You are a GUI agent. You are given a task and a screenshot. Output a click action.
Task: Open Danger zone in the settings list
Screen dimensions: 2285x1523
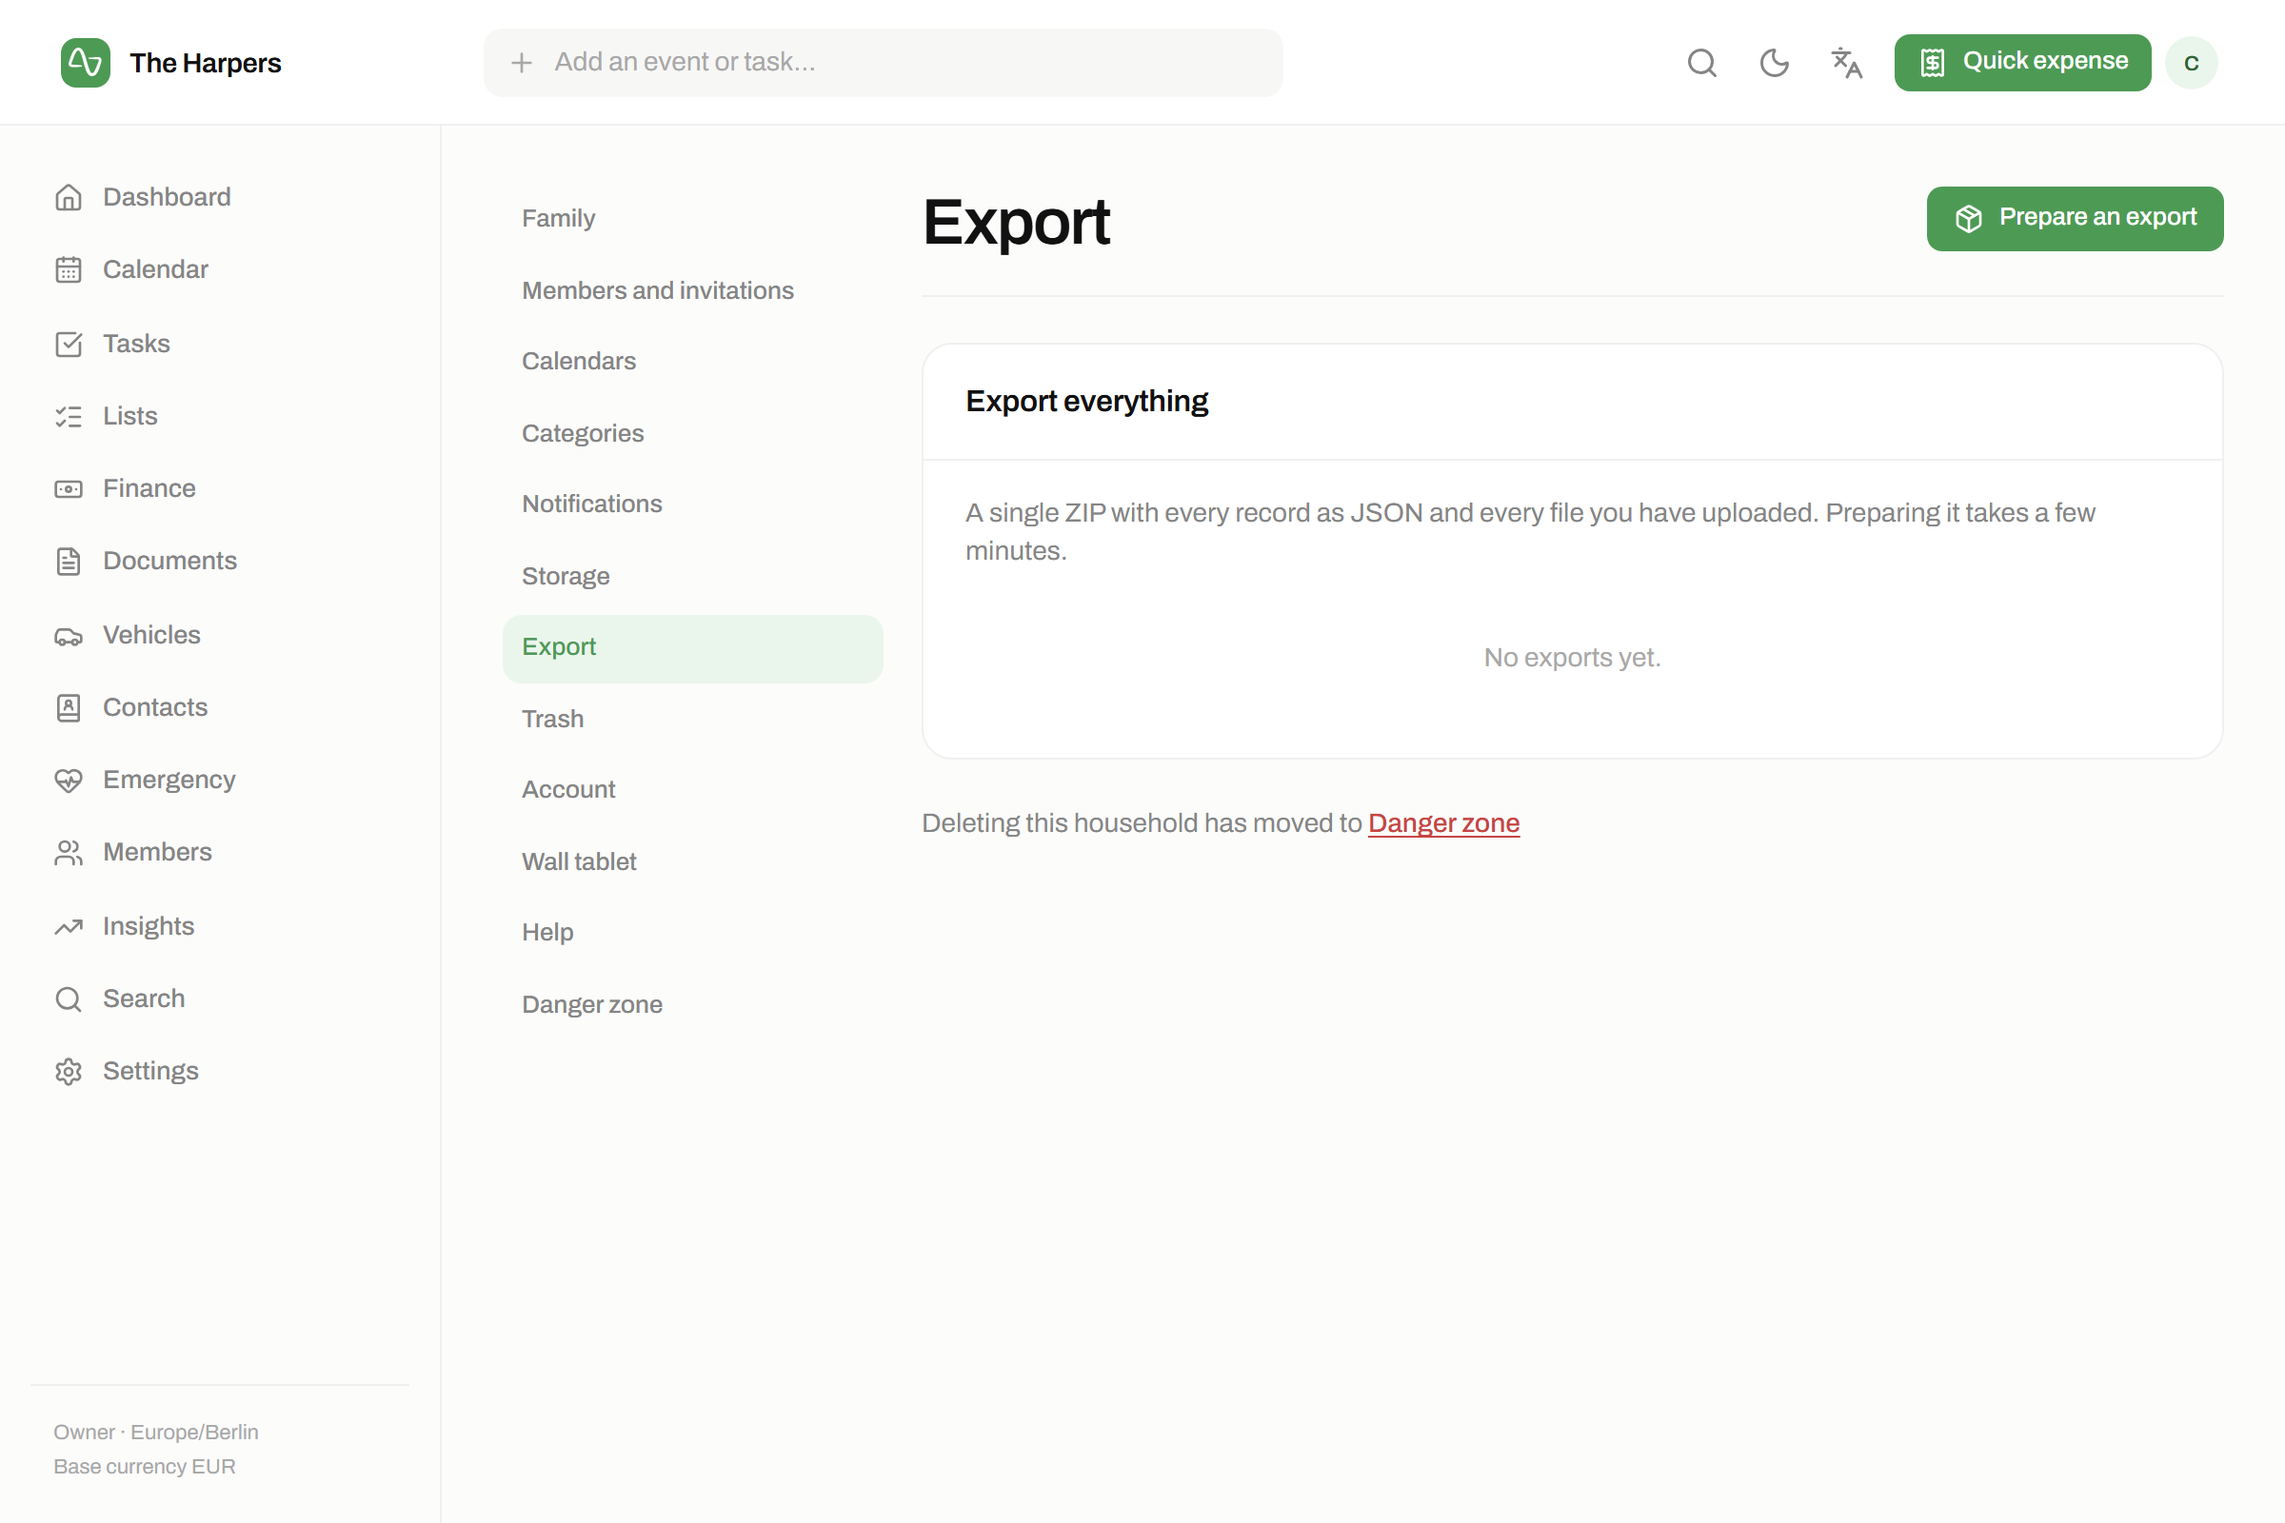(693, 1004)
